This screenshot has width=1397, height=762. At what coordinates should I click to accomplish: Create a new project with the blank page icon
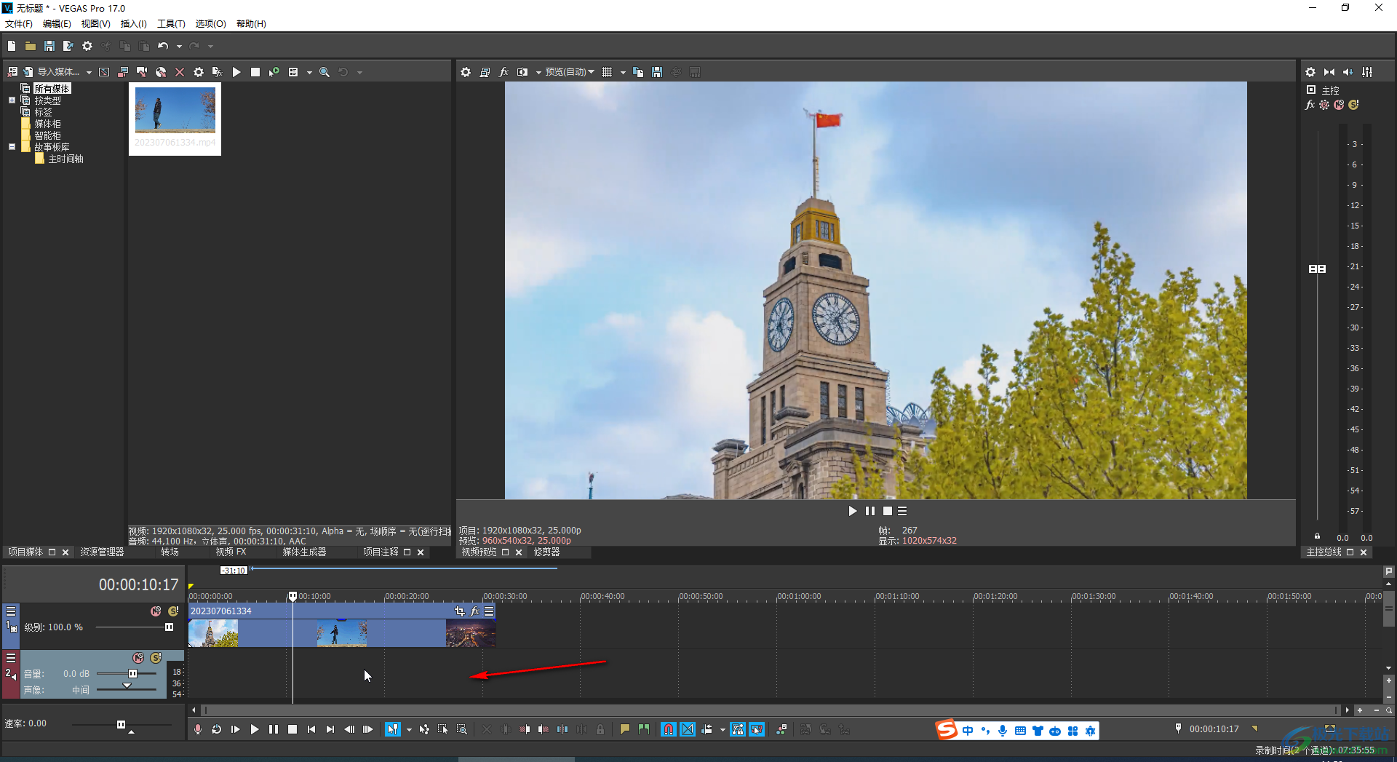pos(12,46)
